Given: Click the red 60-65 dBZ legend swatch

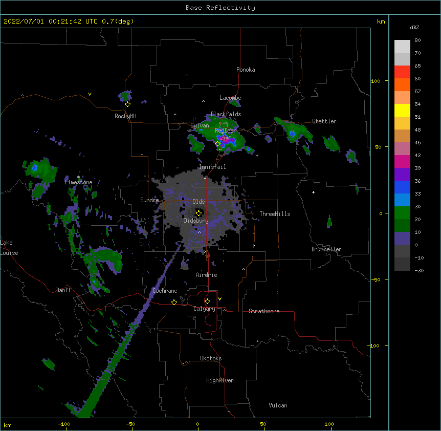Looking at the screenshot, I should tap(402, 72).
